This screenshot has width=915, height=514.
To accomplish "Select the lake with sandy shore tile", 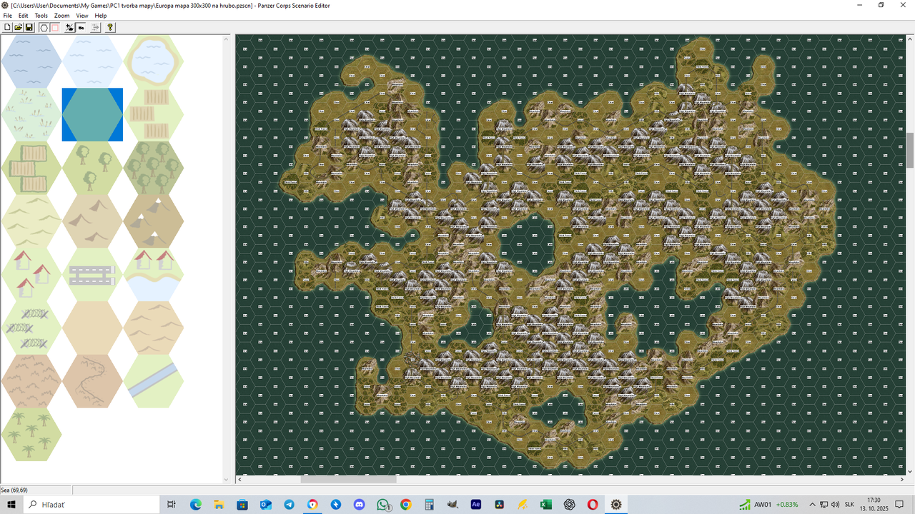I will coord(154,61).
